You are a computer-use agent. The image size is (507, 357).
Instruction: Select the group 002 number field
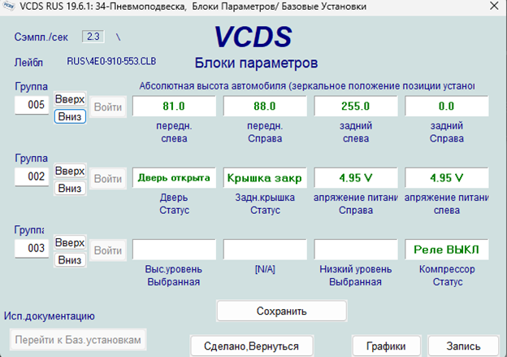[x=32, y=177]
